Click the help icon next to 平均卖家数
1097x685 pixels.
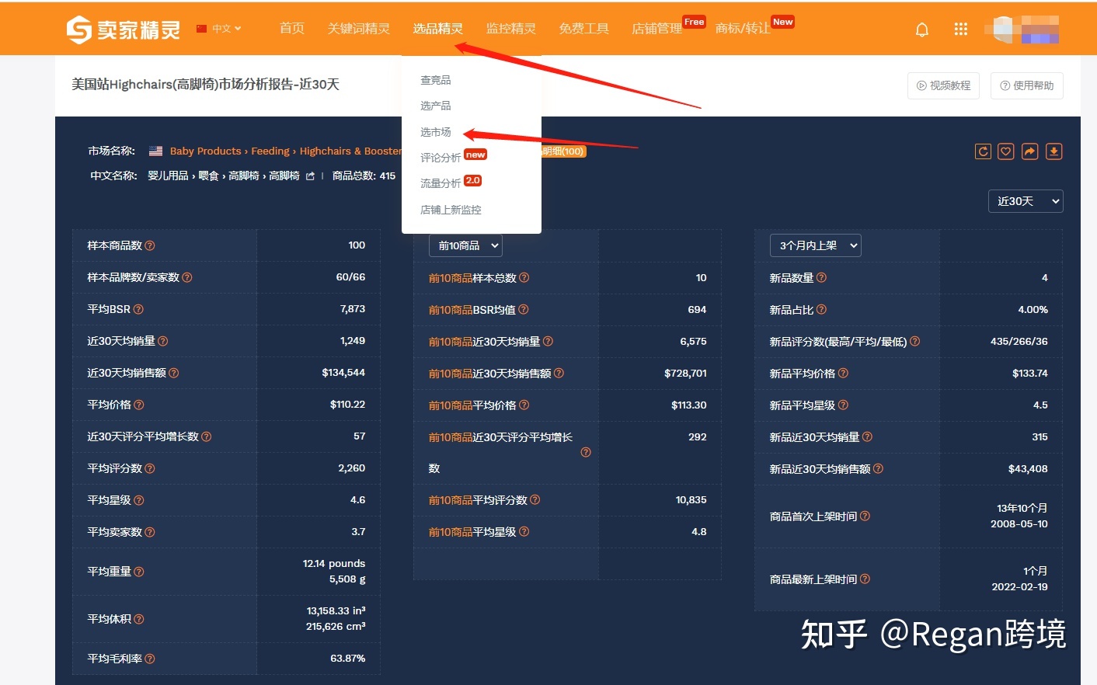pos(150,532)
